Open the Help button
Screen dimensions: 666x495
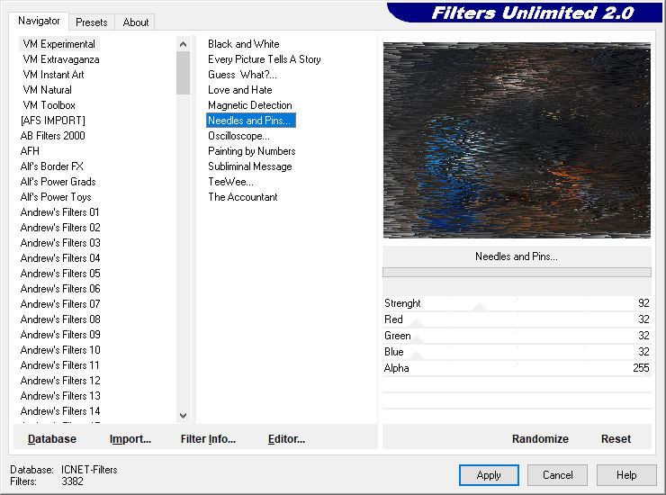(626, 474)
